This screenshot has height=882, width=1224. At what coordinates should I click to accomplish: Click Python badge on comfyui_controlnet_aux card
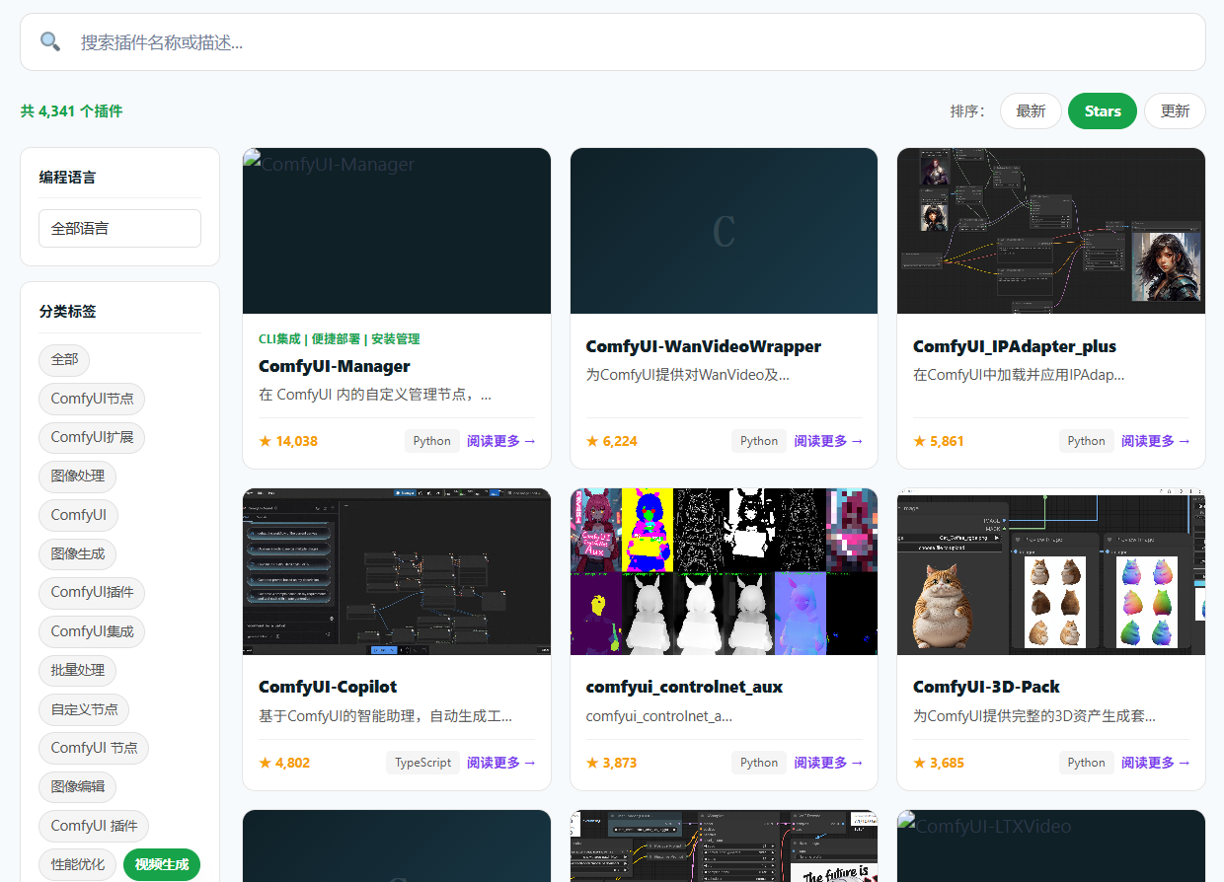[x=759, y=763]
